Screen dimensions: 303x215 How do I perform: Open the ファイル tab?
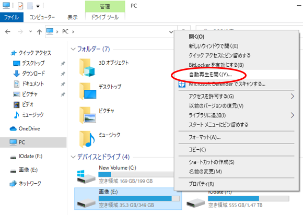coord(11,17)
